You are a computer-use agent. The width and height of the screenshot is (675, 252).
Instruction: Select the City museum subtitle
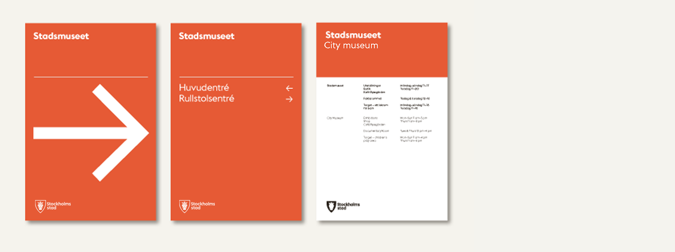pyautogui.click(x=351, y=46)
